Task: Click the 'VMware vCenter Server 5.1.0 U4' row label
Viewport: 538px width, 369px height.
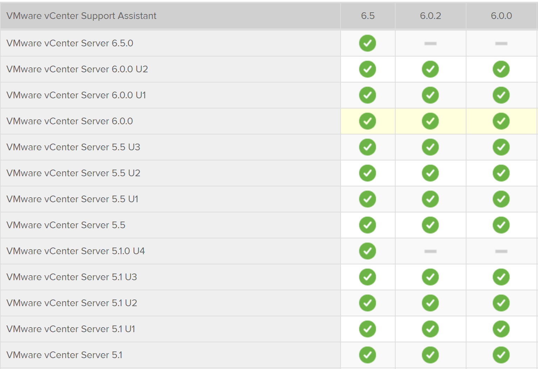Action: point(75,251)
